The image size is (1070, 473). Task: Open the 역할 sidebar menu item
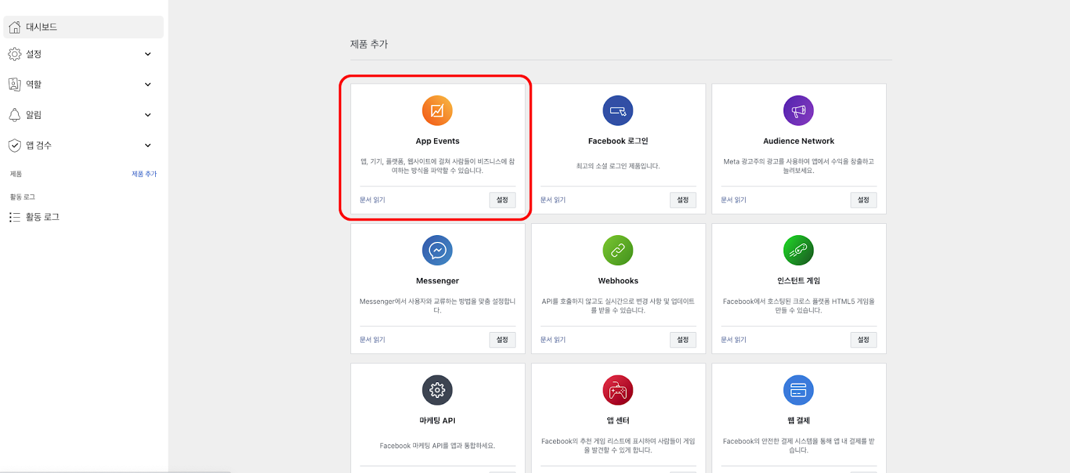click(84, 84)
